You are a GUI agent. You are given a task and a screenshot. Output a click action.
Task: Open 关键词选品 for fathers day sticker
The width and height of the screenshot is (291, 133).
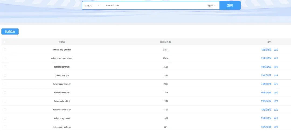[266, 110]
